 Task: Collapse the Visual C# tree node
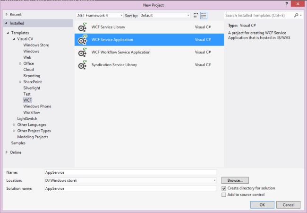click(14, 39)
